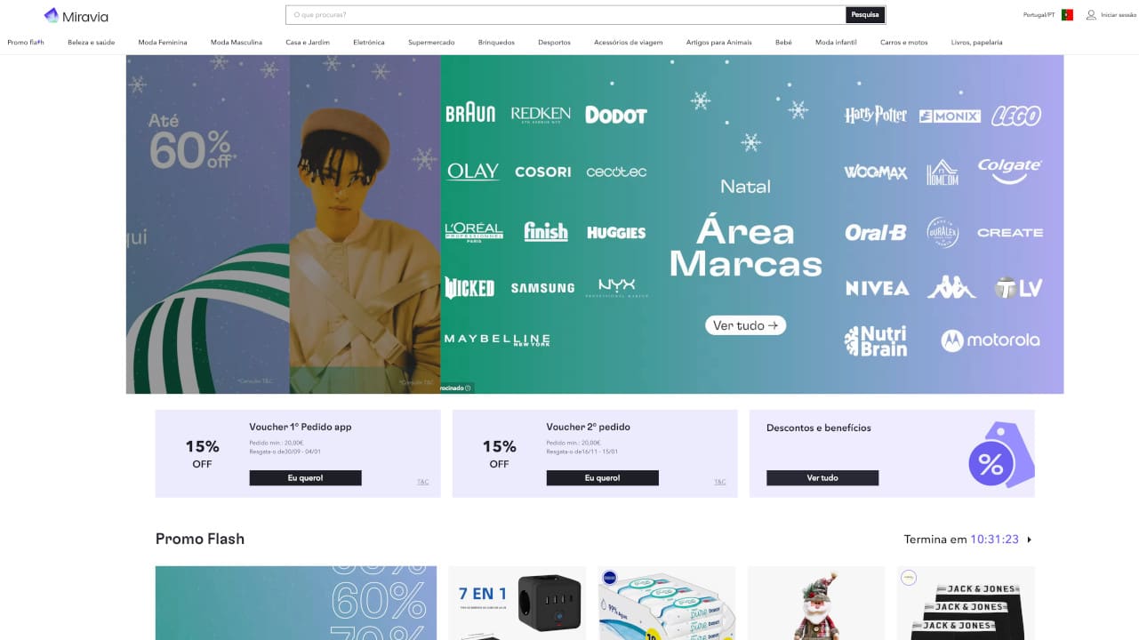
Task: Open the Portugal/PT region selector
Action: [x=1039, y=15]
